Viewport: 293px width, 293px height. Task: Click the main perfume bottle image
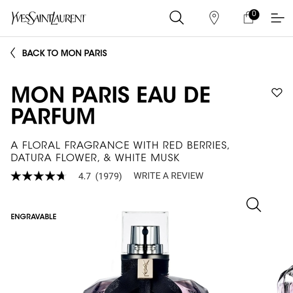click(145, 252)
